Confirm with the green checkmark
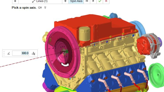 100,1
